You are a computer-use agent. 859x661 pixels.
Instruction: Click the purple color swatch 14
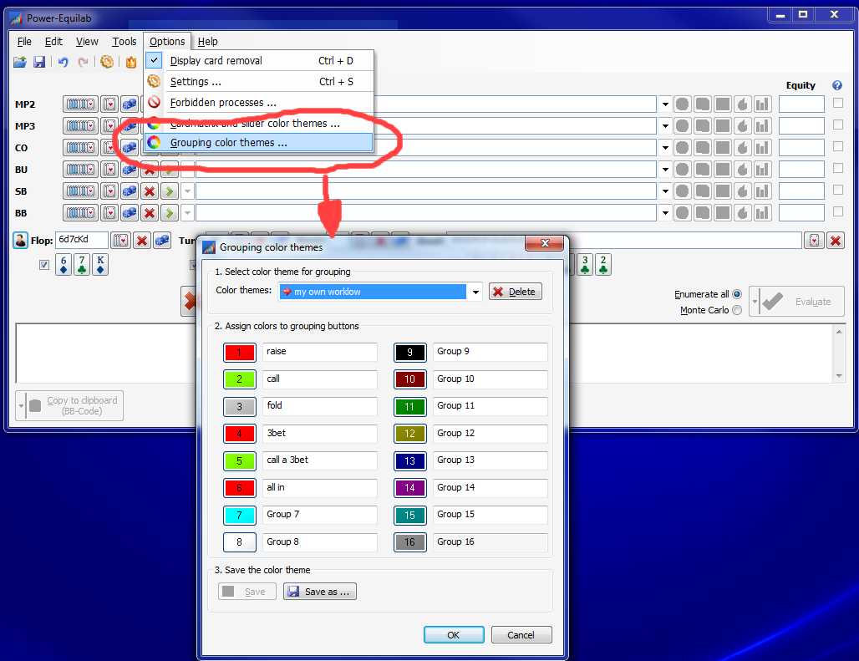[x=409, y=488]
